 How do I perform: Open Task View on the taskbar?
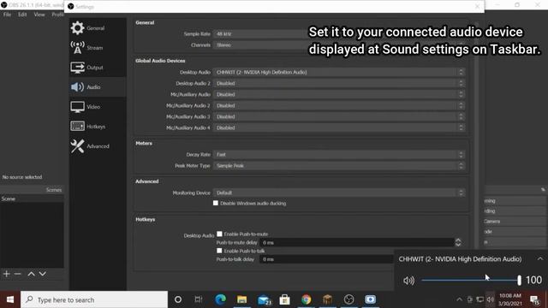(199, 299)
